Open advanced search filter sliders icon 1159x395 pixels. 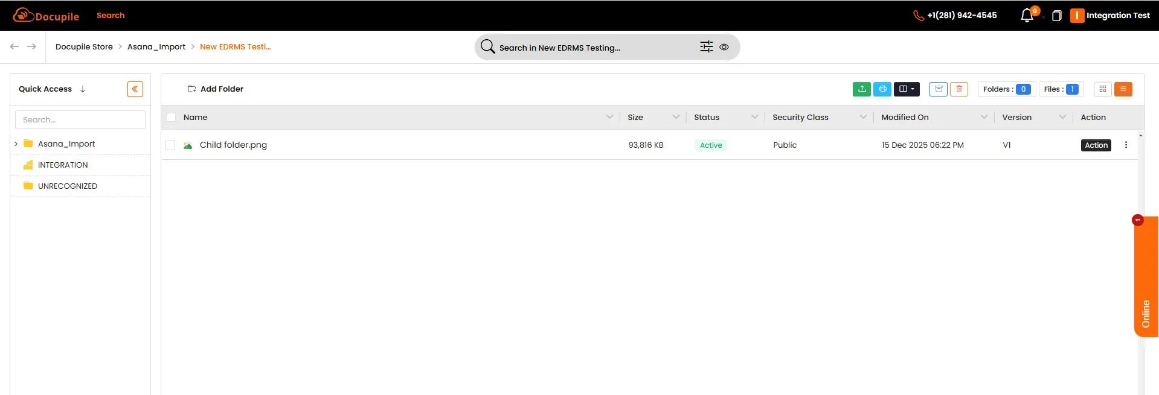(x=706, y=47)
